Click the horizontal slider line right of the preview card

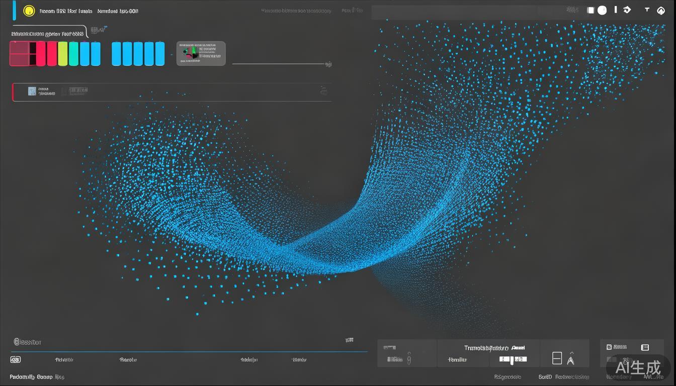click(x=278, y=64)
